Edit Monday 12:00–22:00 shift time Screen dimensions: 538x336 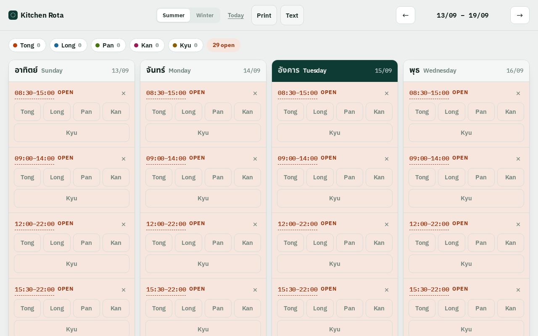pyautogui.click(x=166, y=224)
